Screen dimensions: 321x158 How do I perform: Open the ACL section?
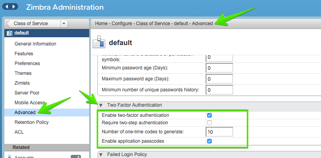19,132
